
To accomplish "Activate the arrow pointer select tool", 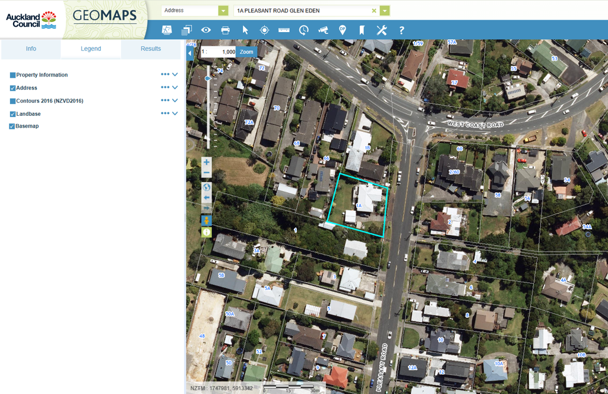I will point(245,30).
